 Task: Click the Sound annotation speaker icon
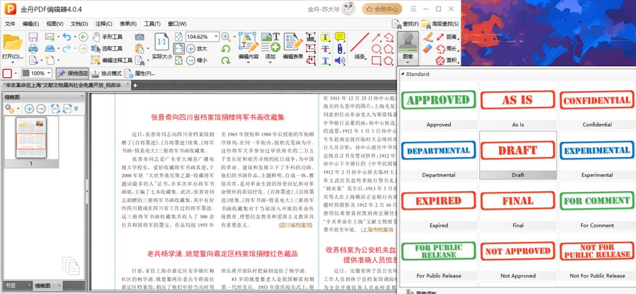(339, 60)
